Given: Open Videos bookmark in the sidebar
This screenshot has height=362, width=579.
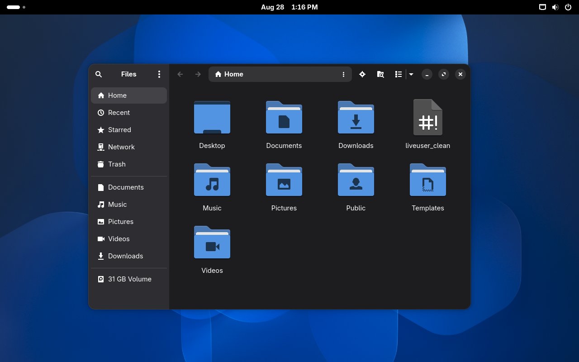Looking at the screenshot, I should (x=129, y=239).
